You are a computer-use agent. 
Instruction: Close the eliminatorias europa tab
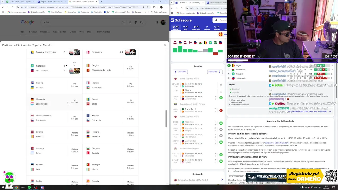[x=97, y=2]
